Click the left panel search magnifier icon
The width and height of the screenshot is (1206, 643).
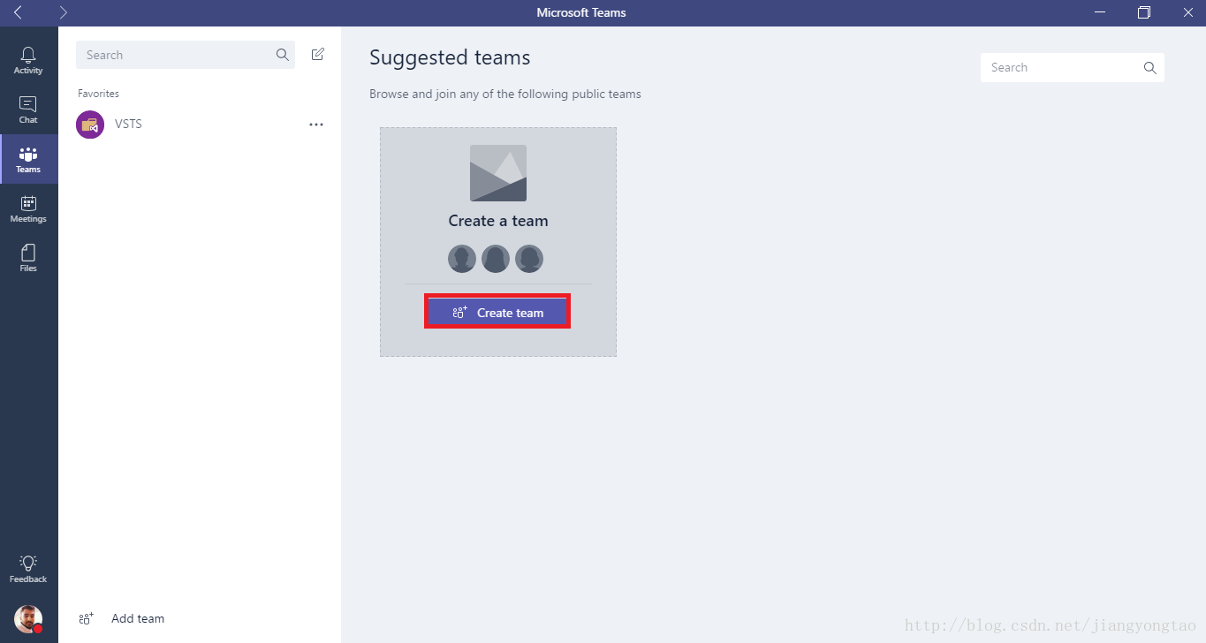point(283,55)
